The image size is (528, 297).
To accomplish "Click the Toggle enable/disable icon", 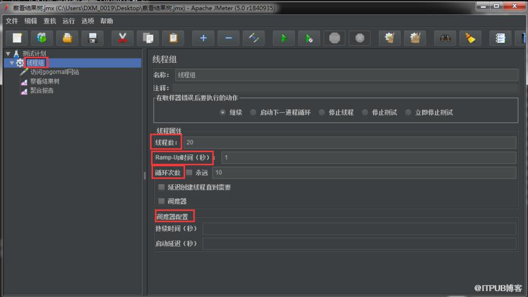I will (253, 38).
